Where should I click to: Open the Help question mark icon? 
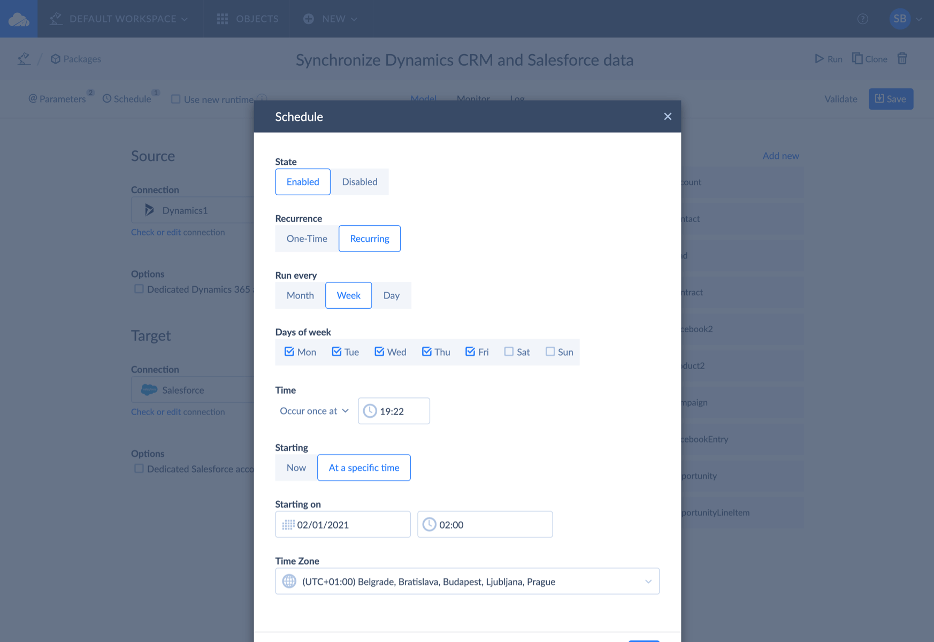click(x=862, y=19)
